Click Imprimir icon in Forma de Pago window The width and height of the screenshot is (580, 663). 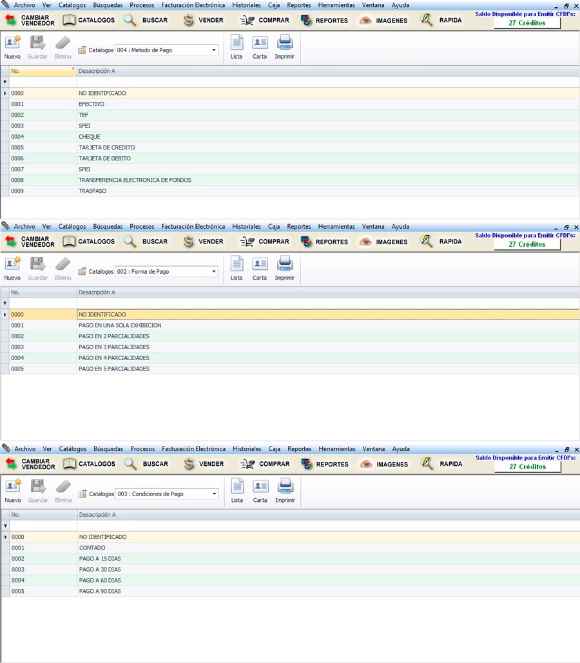[x=285, y=264]
